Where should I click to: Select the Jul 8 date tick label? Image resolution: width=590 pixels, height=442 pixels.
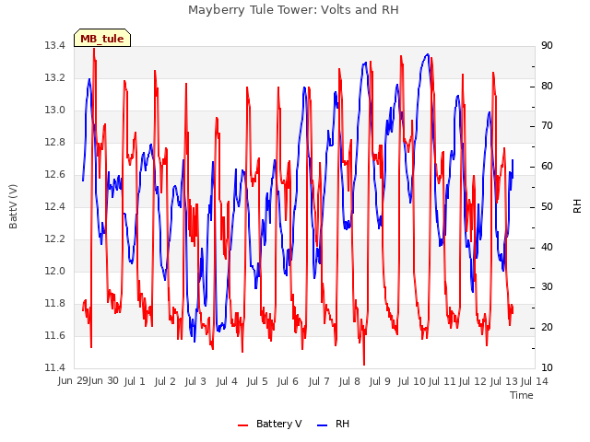(x=349, y=381)
